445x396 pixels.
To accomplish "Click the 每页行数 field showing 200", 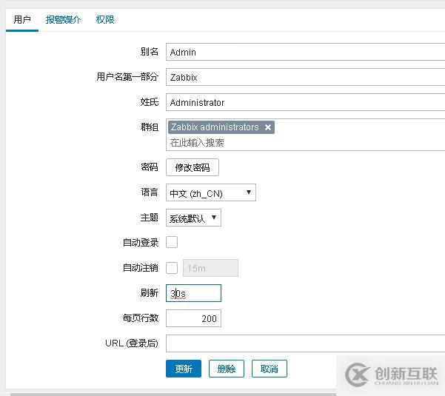I will [193, 318].
